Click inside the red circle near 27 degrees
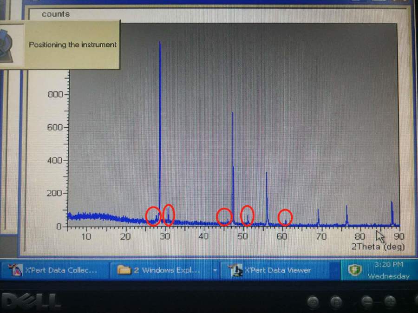 [153, 216]
